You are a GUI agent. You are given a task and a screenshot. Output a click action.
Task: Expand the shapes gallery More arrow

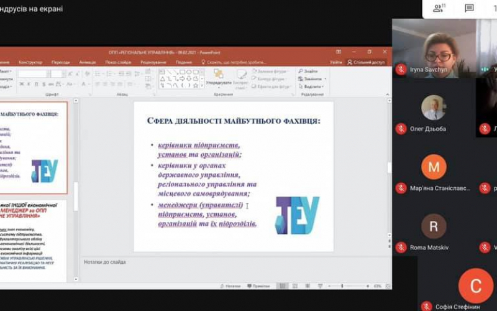202,86
